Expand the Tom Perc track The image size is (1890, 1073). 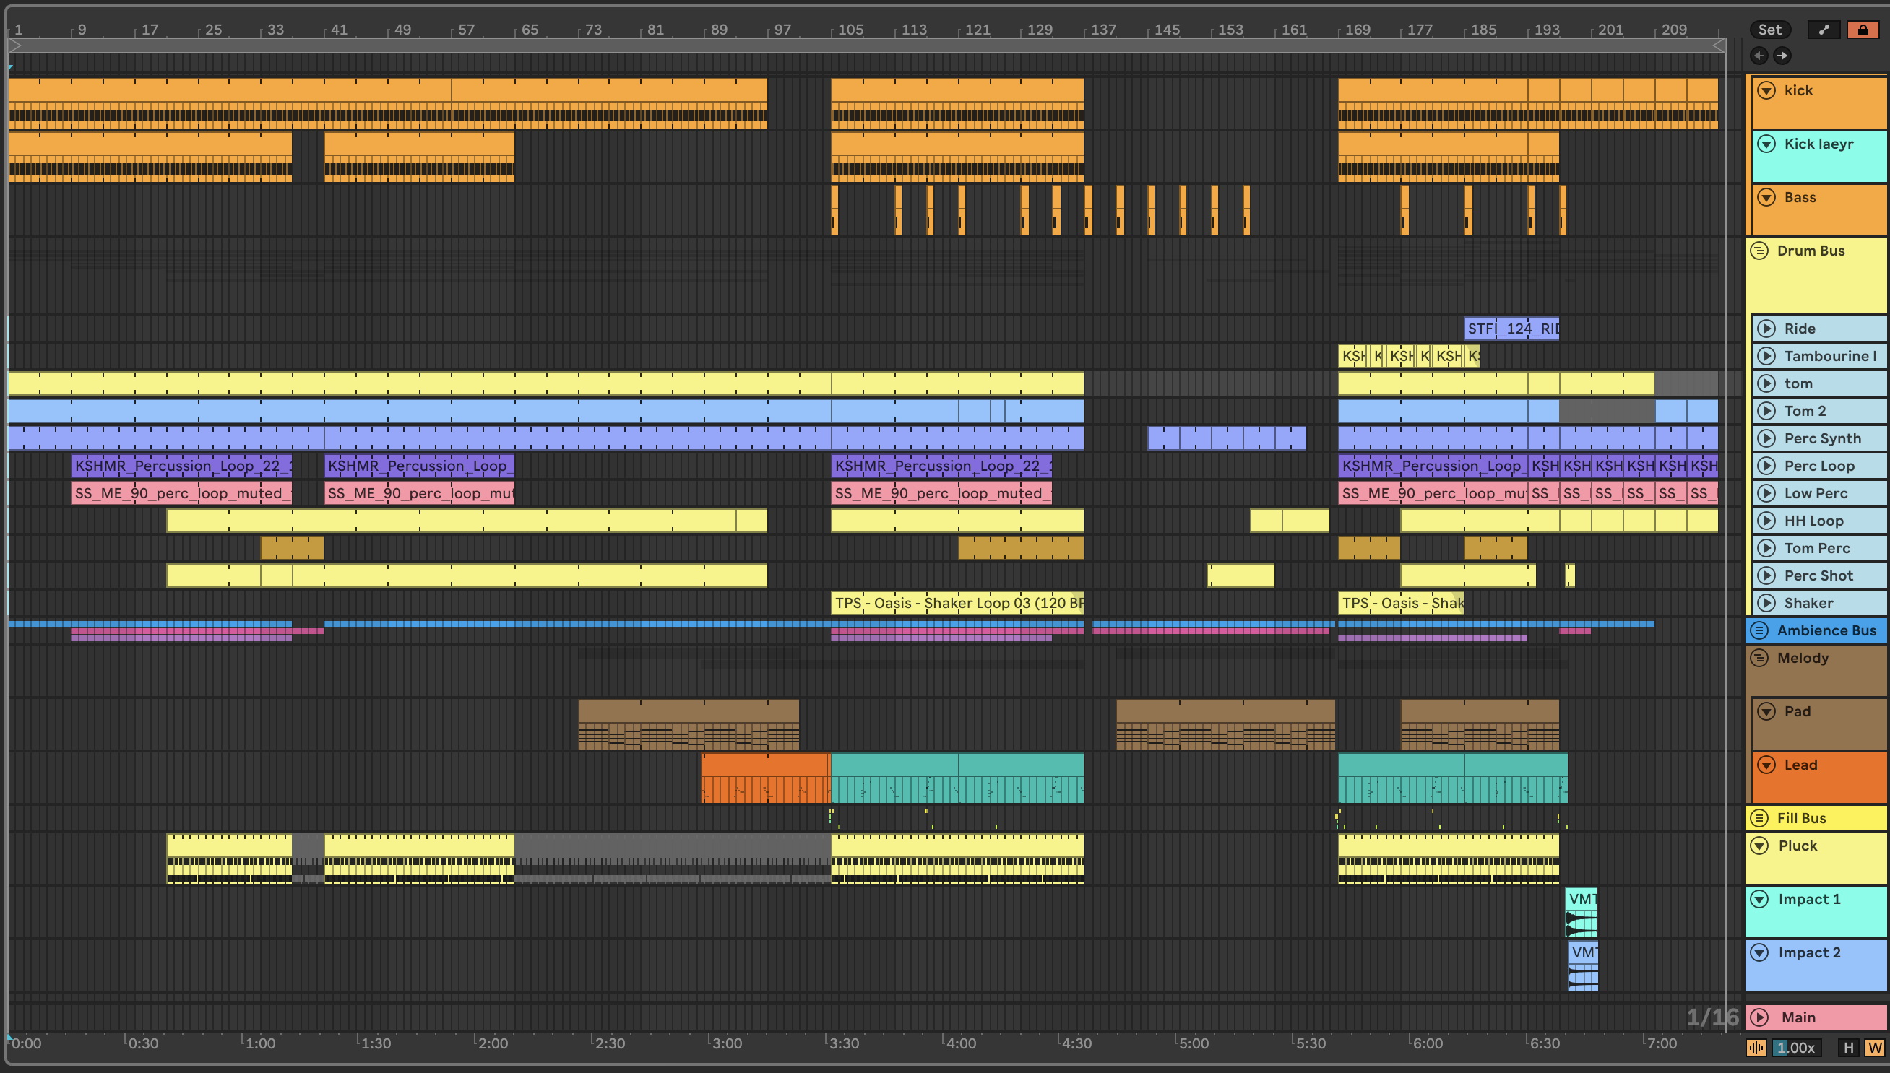1766,548
